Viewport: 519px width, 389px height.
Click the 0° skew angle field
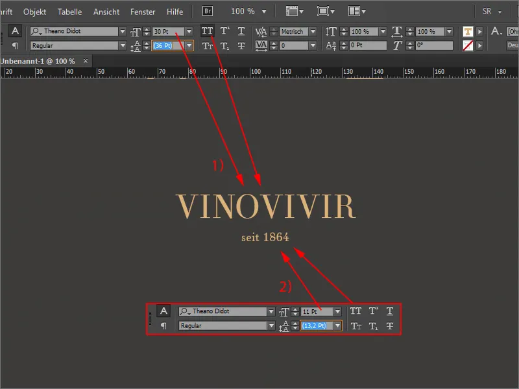(434, 45)
